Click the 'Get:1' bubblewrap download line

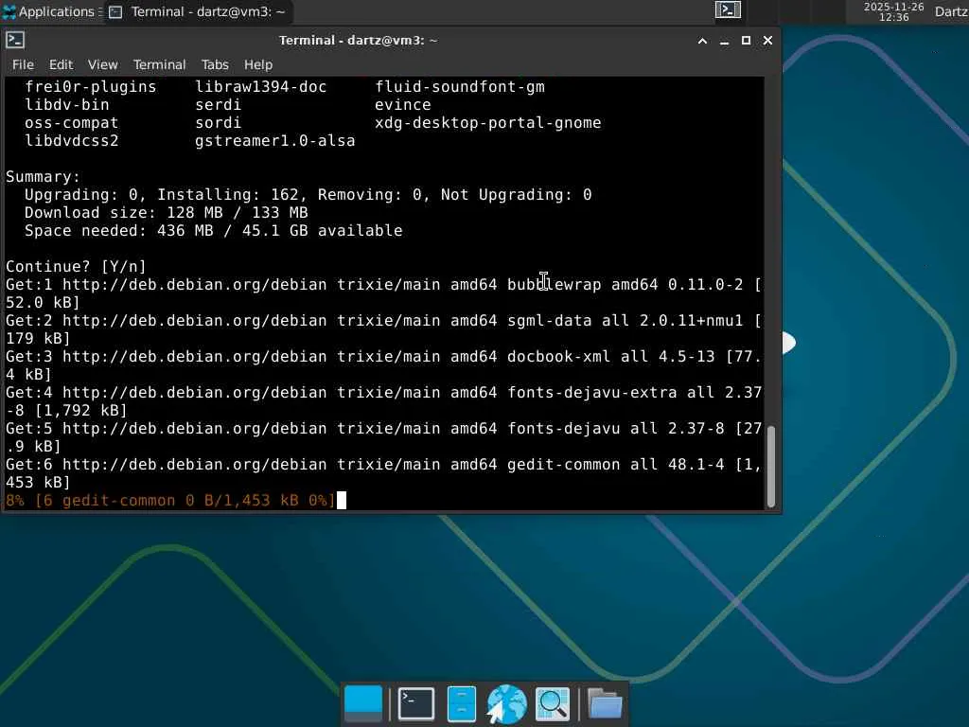pos(383,293)
